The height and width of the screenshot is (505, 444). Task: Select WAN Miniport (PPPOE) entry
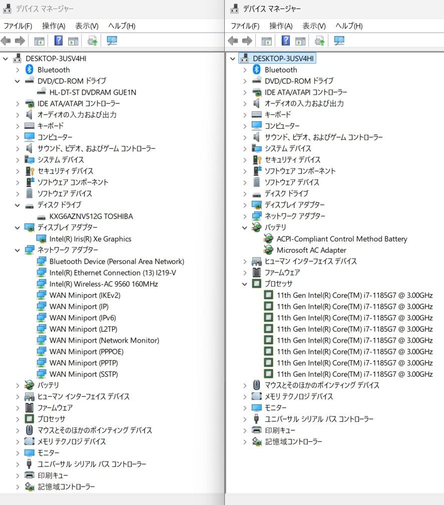87,352
